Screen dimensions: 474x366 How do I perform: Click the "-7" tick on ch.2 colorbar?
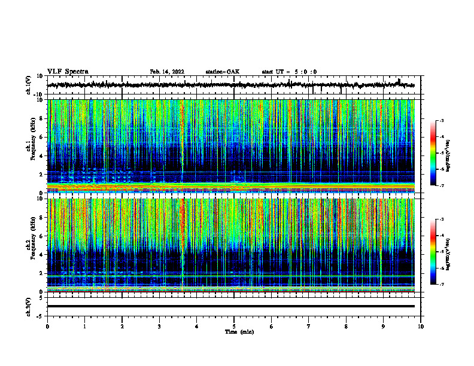tap(441, 284)
